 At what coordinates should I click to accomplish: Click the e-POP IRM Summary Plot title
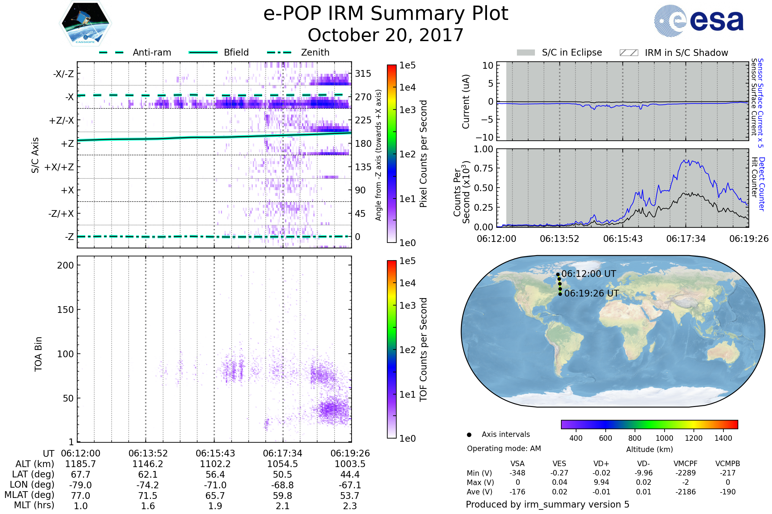tap(386, 14)
